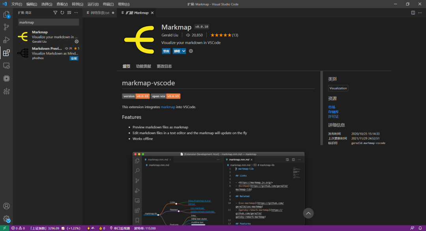
Task: Open the 查看(V) menu
Action: 62,4
